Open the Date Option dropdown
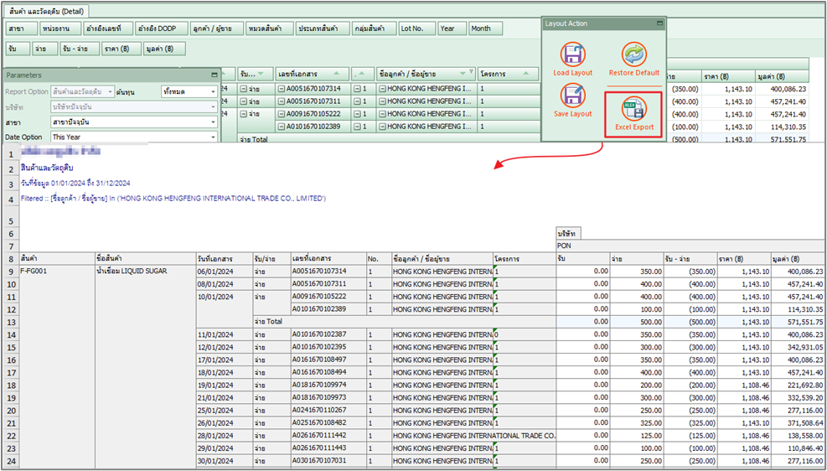 click(x=213, y=137)
